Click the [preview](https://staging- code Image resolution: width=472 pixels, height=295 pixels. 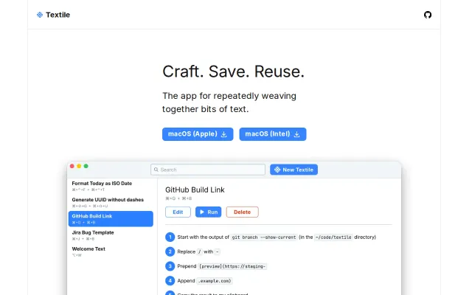232,266
